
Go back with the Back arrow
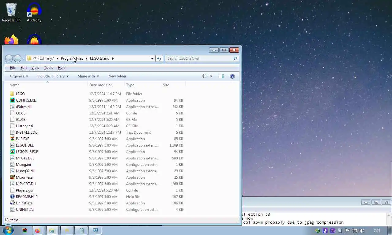(x=9, y=58)
